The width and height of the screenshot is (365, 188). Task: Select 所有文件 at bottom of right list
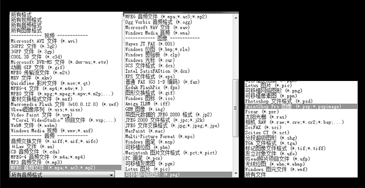coord(256,174)
